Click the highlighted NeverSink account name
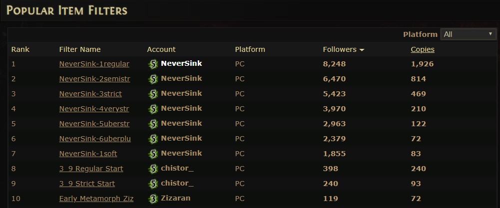Screen dimensions: 500x208 (181, 63)
